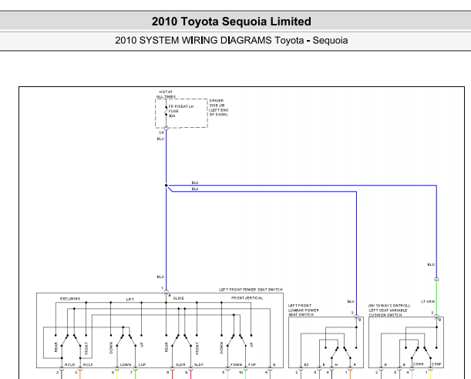Click the 'RCLR' terminal label
This screenshot has width=471, height=379.
point(69,365)
